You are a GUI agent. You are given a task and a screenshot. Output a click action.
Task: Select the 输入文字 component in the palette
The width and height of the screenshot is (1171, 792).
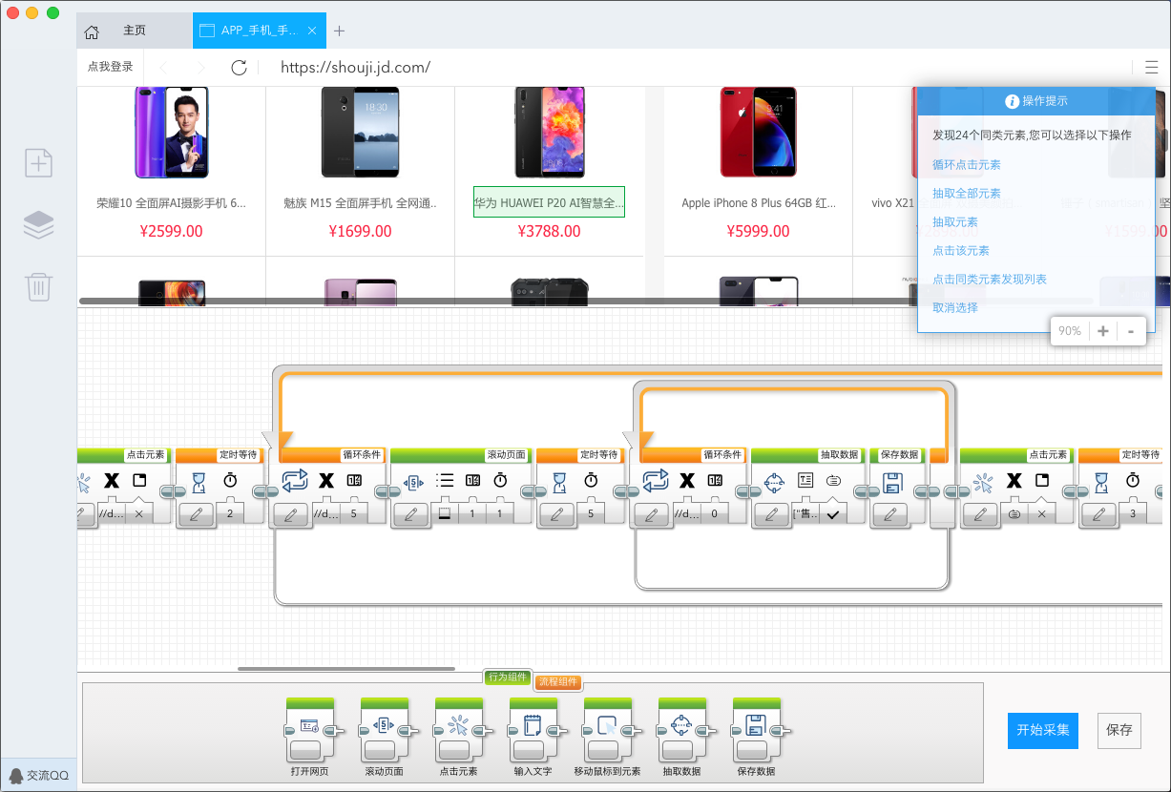[533, 737]
